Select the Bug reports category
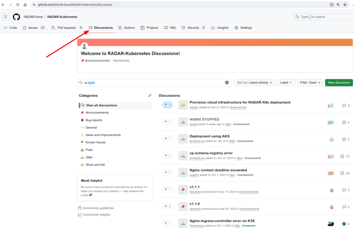 point(94,120)
